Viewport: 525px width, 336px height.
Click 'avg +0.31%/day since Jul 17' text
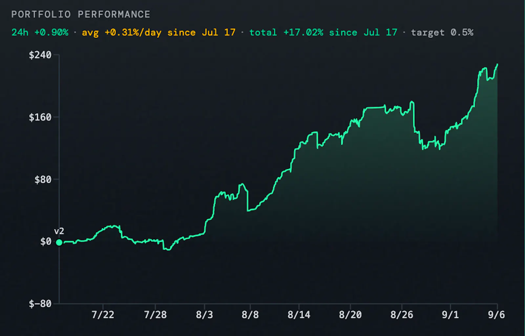click(158, 32)
